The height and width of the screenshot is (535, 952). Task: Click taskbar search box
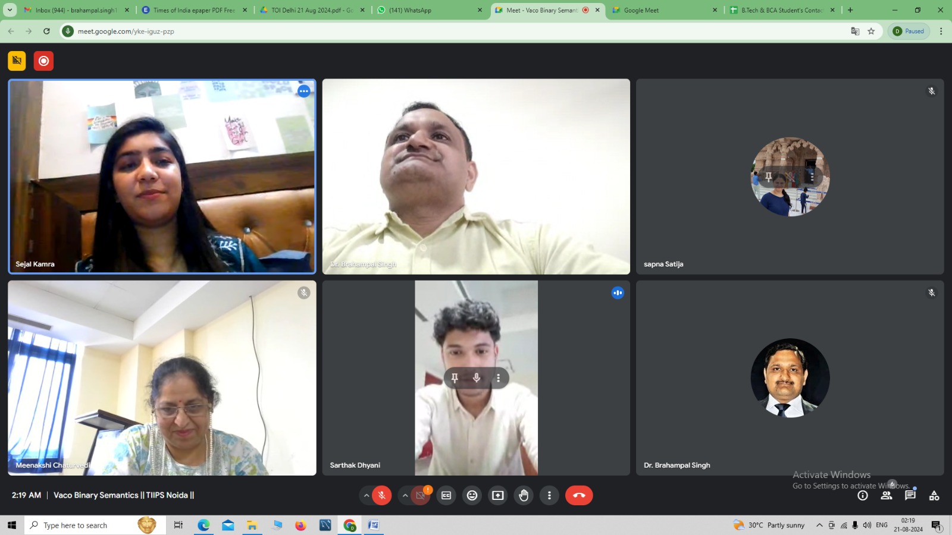[95, 525]
